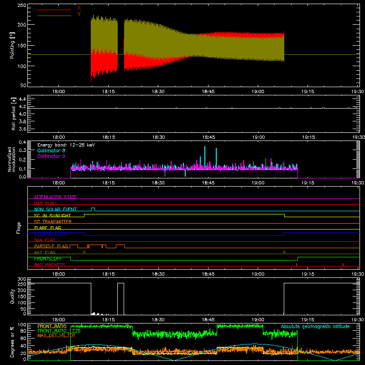365x365 pixels.
Task: Click the BAD_PACKETS flag label
Action: (50, 265)
